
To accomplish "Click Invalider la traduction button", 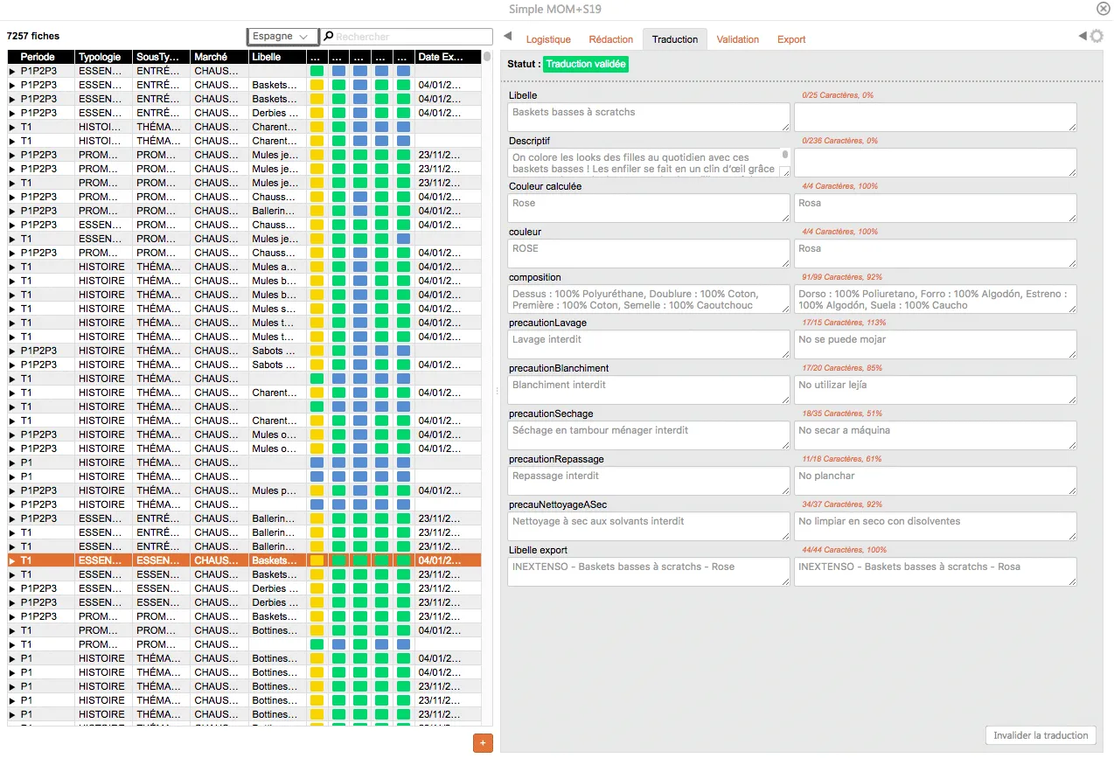I will tap(1040, 735).
